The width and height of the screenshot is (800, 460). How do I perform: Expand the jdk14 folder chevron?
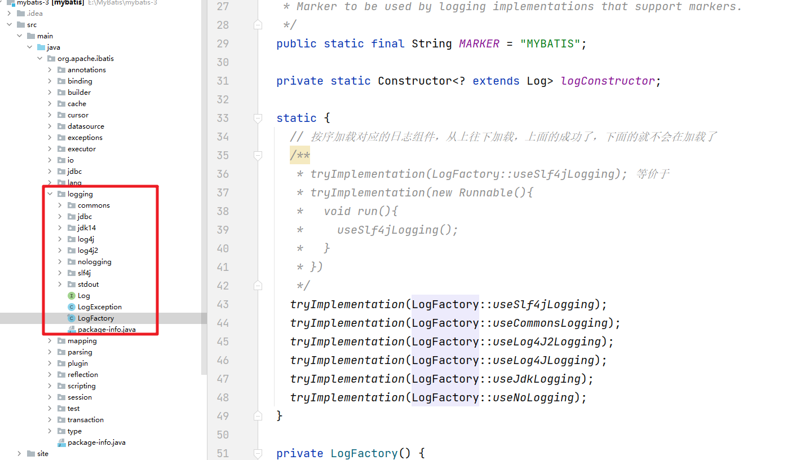point(60,228)
